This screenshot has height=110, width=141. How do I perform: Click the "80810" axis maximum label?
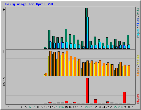click(4, 82)
